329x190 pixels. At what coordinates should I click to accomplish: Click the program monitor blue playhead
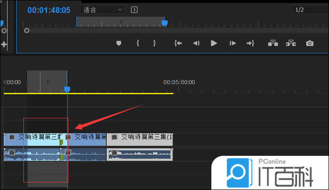pyautogui.click(x=164, y=22)
